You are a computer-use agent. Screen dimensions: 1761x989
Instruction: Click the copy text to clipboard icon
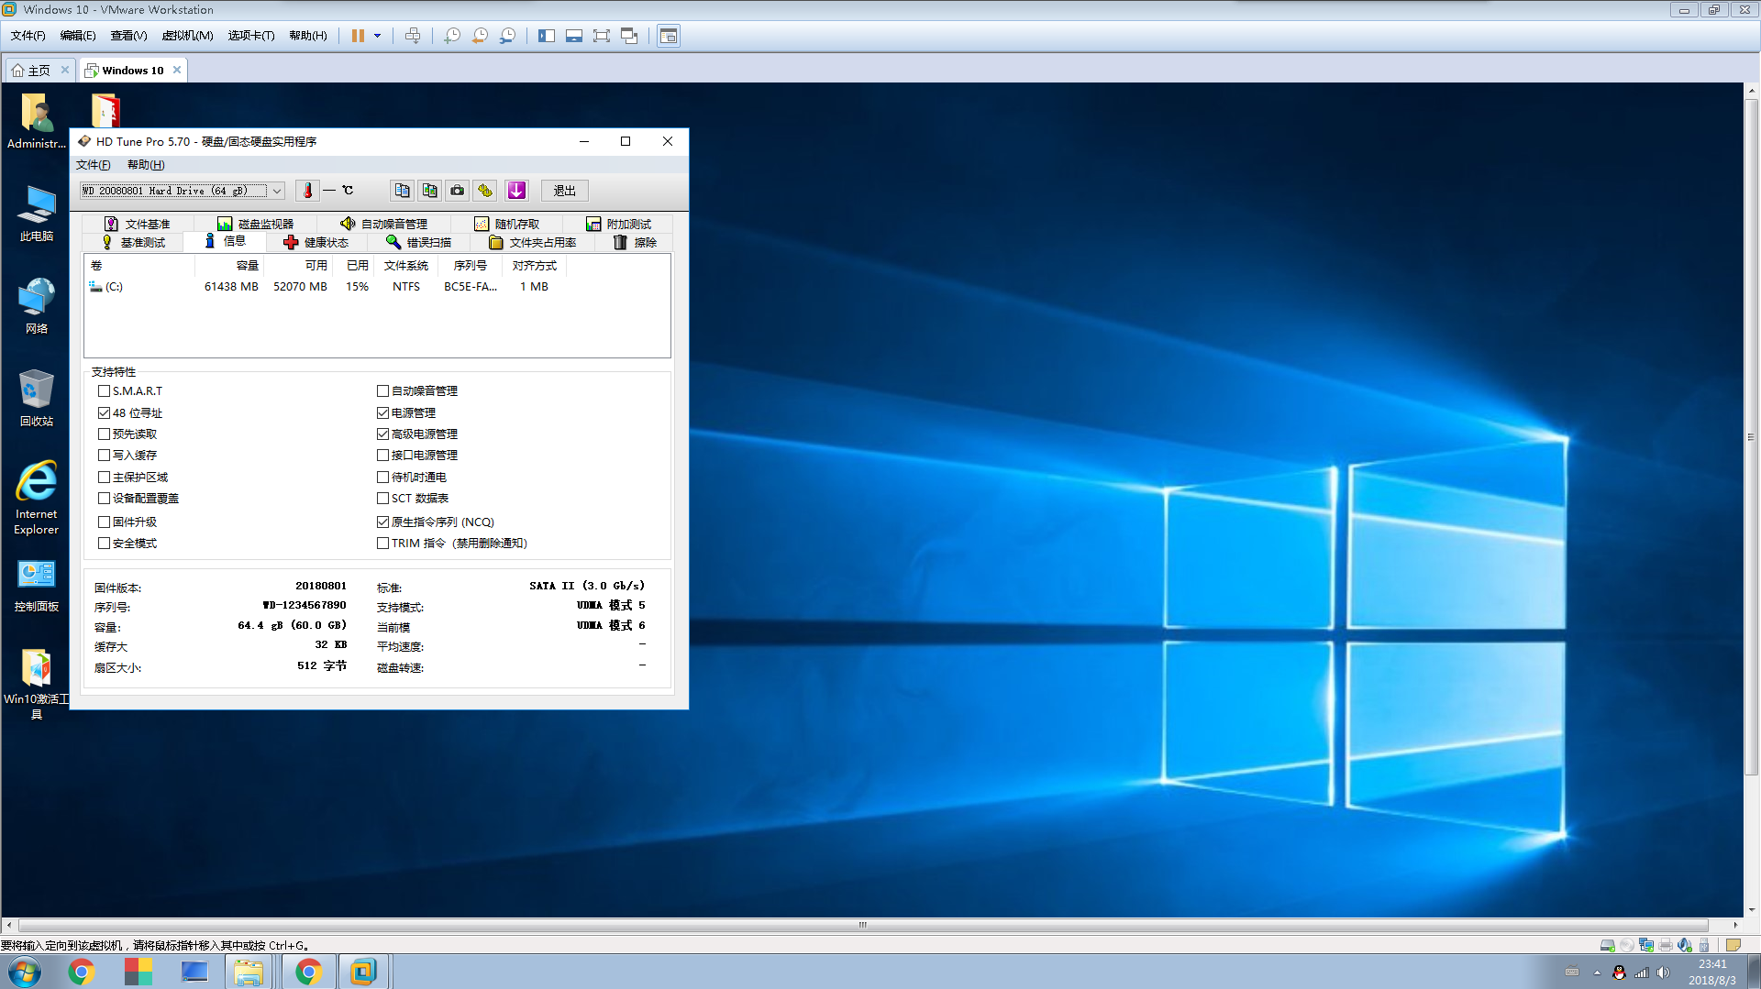click(x=402, y=191)
